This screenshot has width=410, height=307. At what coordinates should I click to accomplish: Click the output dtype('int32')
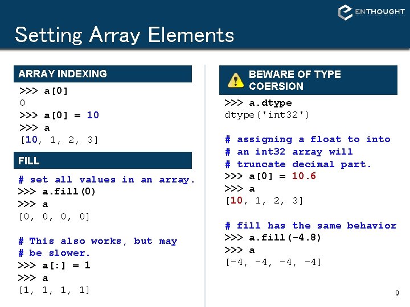click(x=266, y=115)
